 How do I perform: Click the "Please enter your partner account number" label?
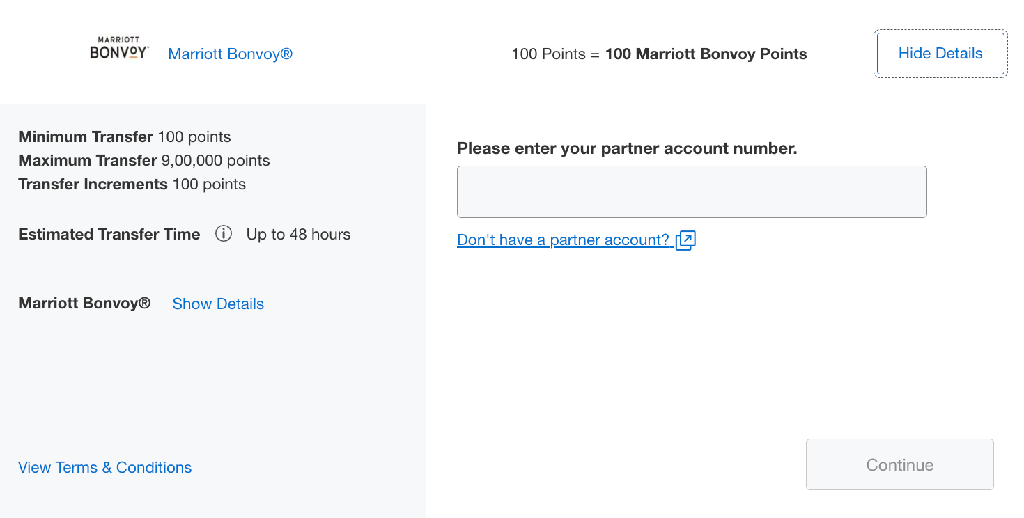(627, 148)
